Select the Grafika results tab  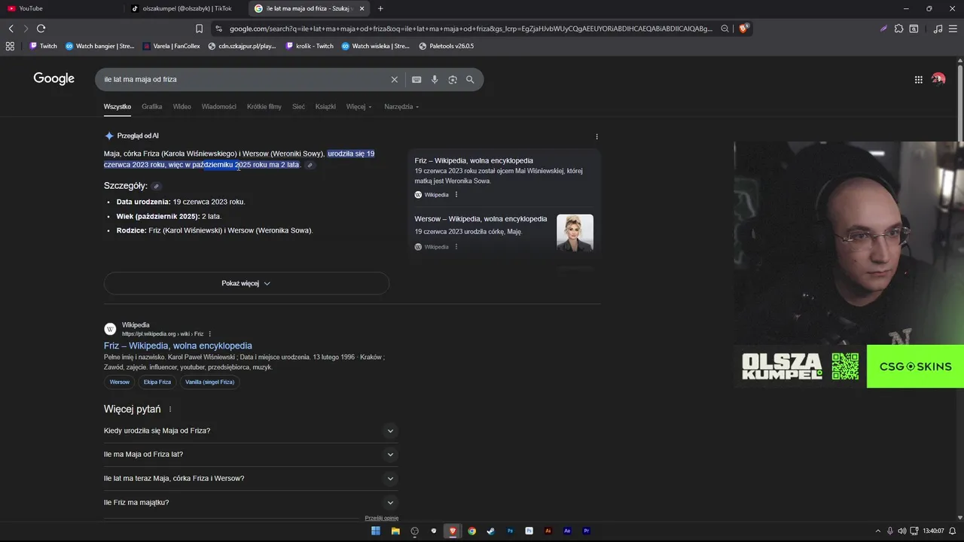tap(152, 107)
